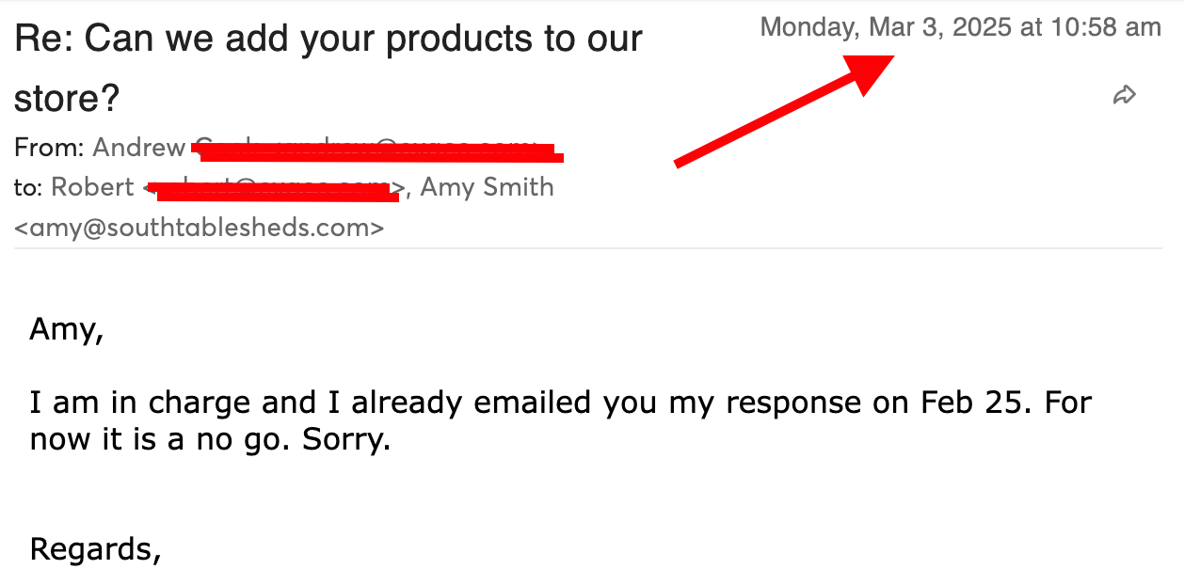The image size is (1184, 585).
Task: Select recipient Amy Smith
Action: coord(487,187)
